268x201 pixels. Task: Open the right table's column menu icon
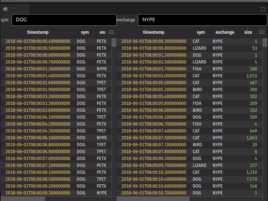click(x=261, y=32)
